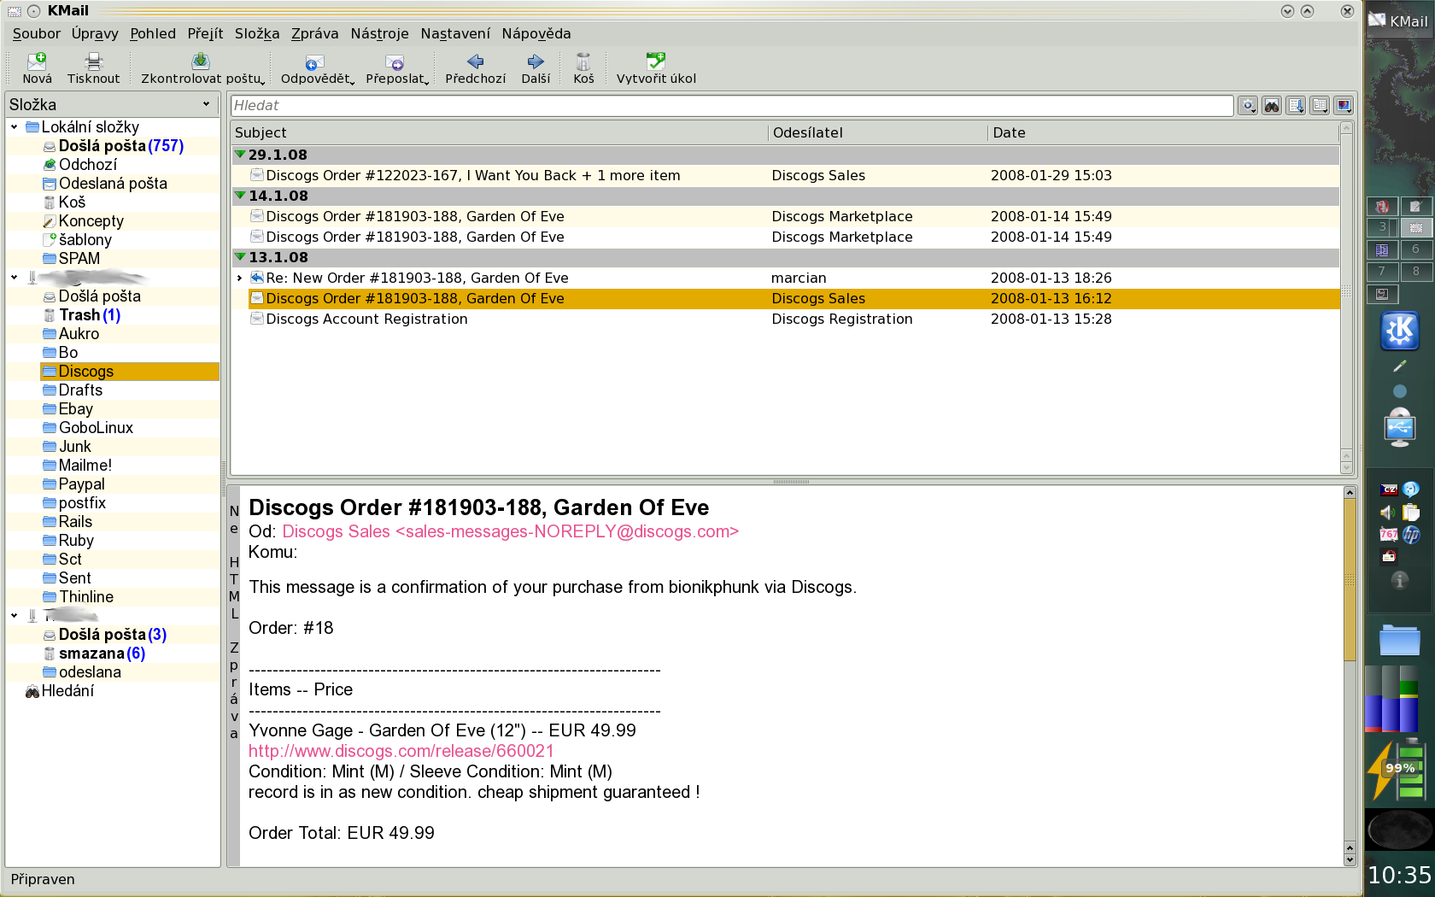Image resolution: width=1435 pixels, height=897 pixels.
Task: Open the KDE launcher menu icon
Action: click(x=1400, y=331)
